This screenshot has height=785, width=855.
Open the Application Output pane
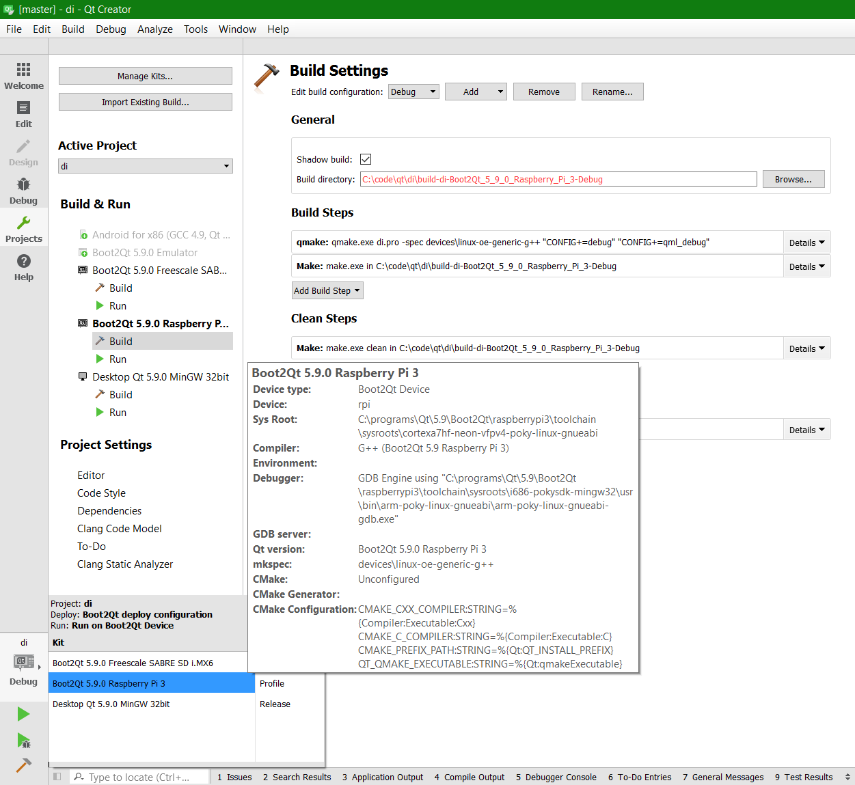click(x=383, y=777)
